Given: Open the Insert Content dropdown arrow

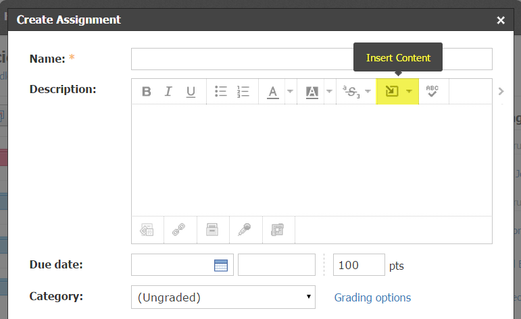Looking at the screenshot, I should [x=410, y=92].
